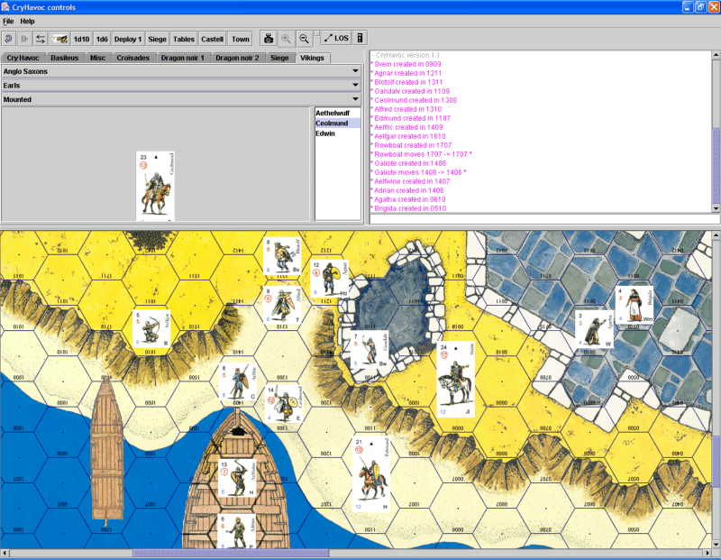Select the Alfred counter on the map
The width and height of the screenshot is (721, 560).
coord(282,306)
